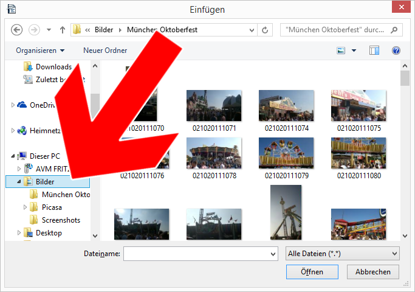This screenshot has width=415, height=292.
Task: Click Neuer Ordner in the toolbar
Action: 105,50
